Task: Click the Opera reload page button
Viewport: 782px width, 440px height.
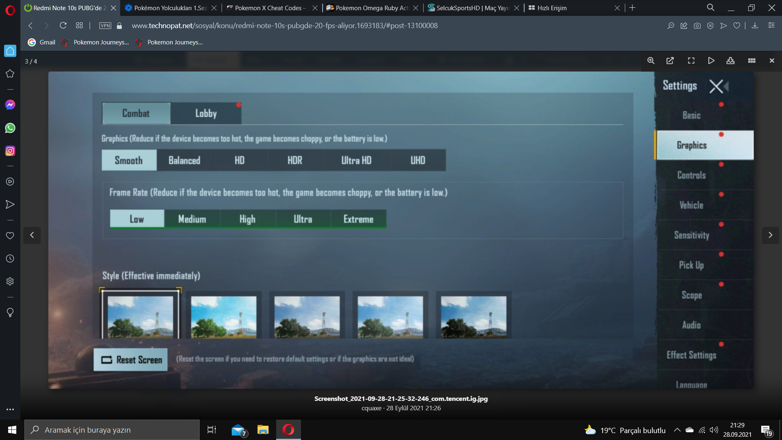Action: 63,26
